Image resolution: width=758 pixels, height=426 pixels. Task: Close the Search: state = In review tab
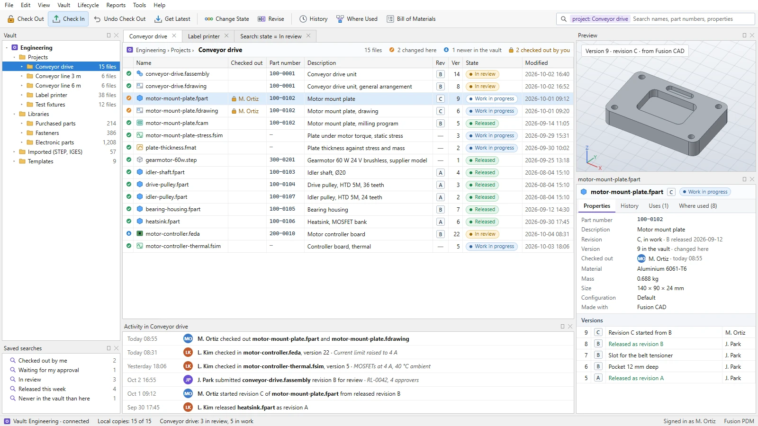(x=308, y=36)
